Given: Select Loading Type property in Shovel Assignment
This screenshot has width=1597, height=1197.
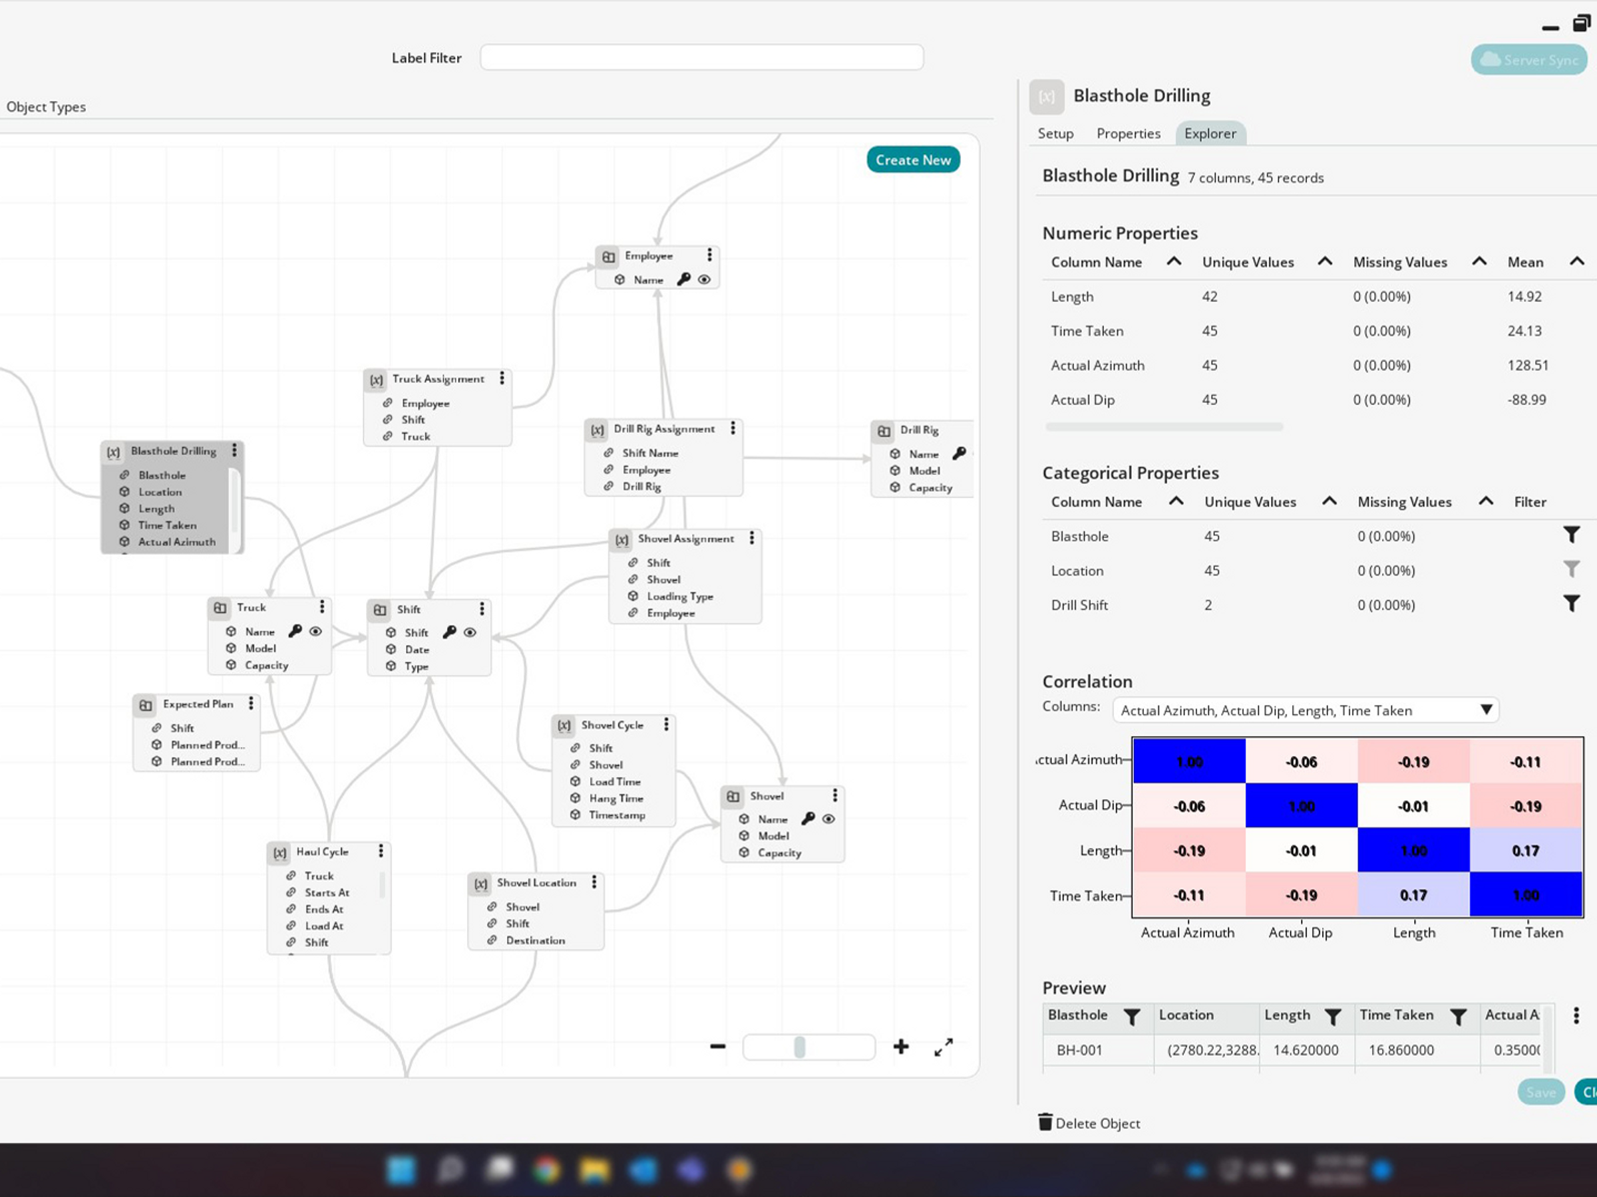Looking at the screenshot, I should click(x=679, y=596).
